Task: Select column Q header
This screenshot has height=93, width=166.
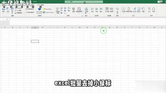Action: 109,27
